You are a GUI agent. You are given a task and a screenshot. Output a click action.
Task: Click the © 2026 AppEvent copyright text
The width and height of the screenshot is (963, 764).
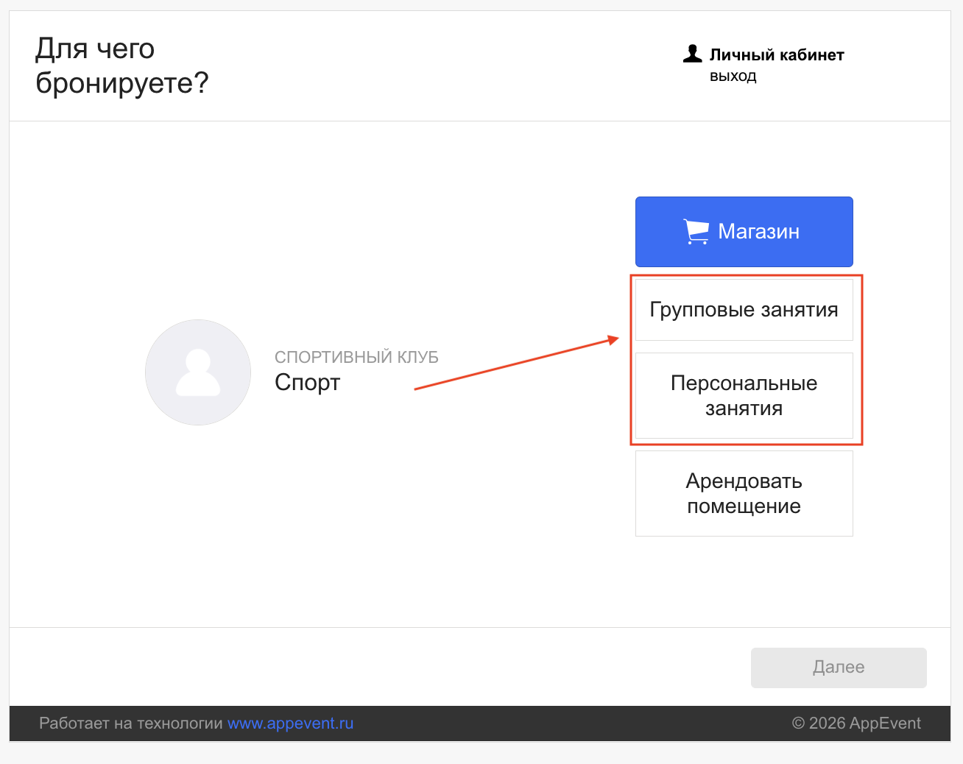(856, 724)
